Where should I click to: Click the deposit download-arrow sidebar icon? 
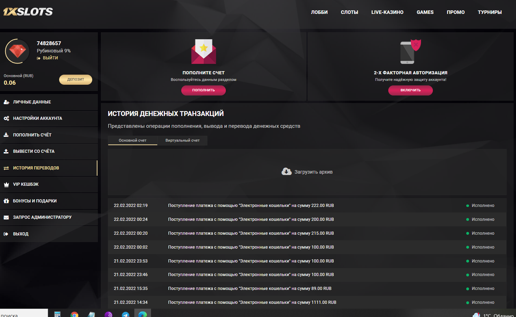point(6,135)
